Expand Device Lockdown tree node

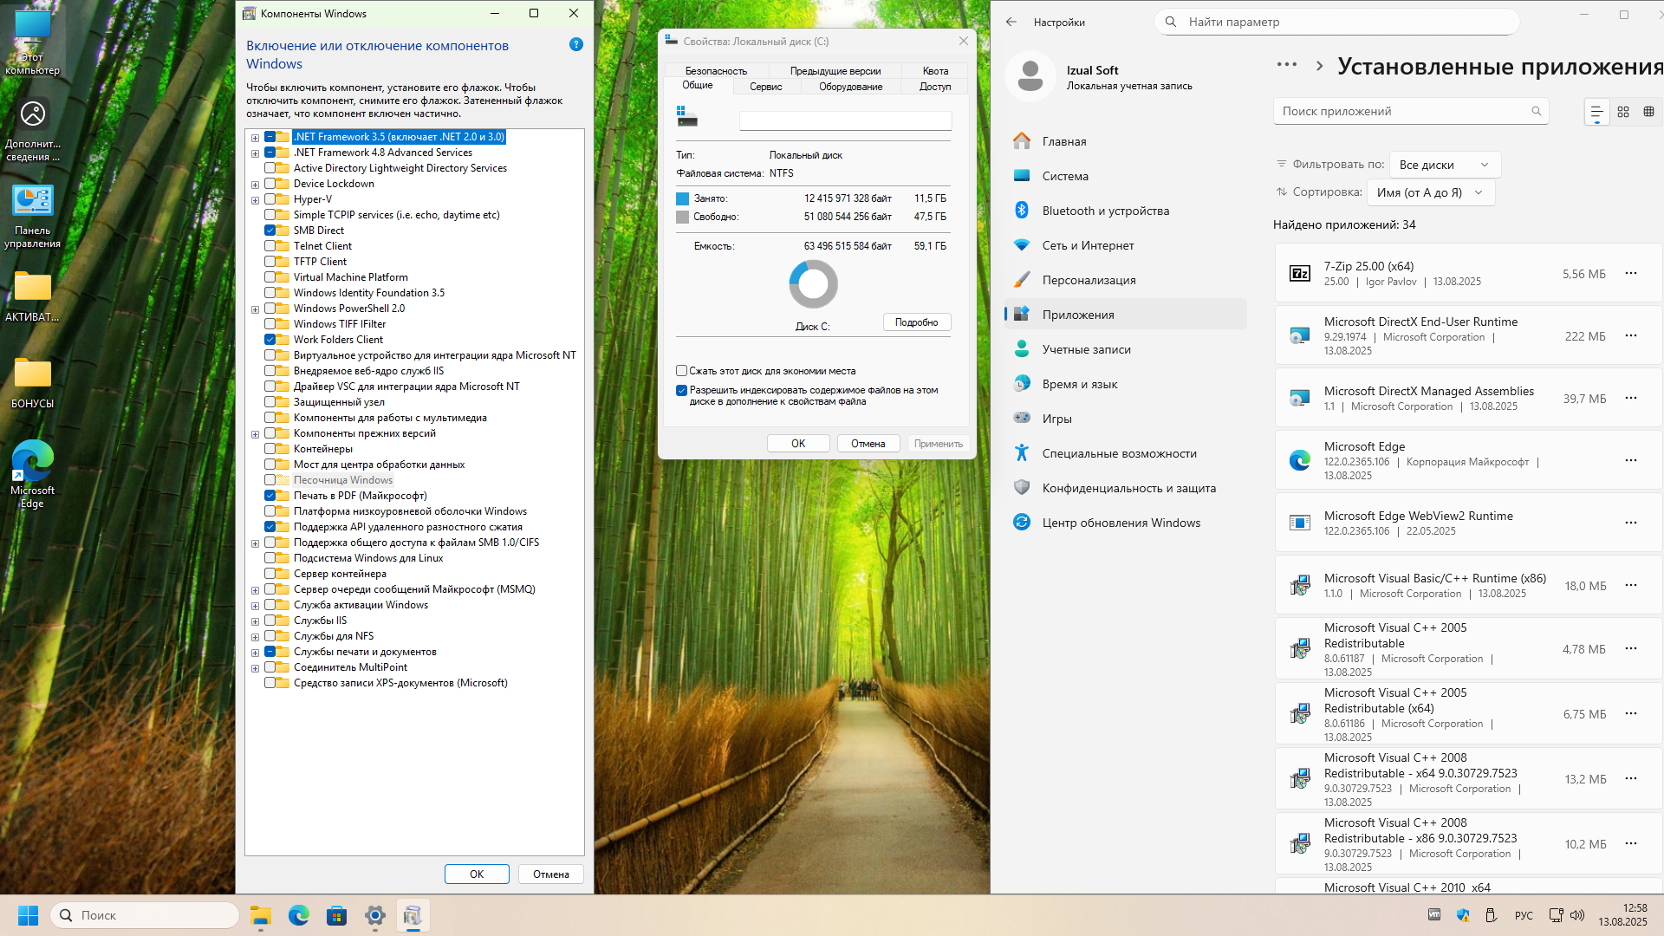[255, 185]
